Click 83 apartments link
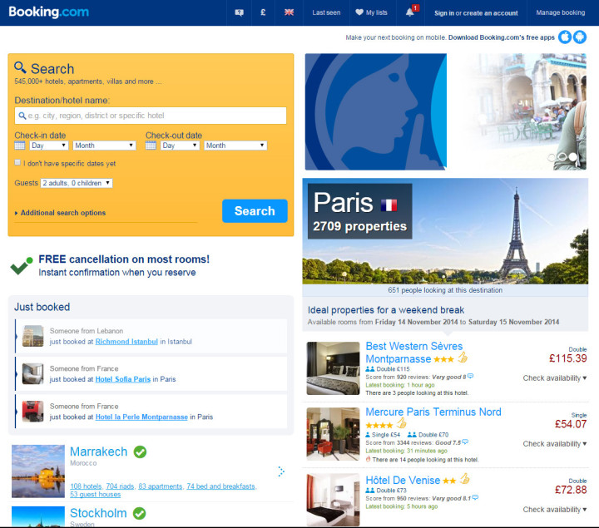599x528 pixels. click(160, 486)
